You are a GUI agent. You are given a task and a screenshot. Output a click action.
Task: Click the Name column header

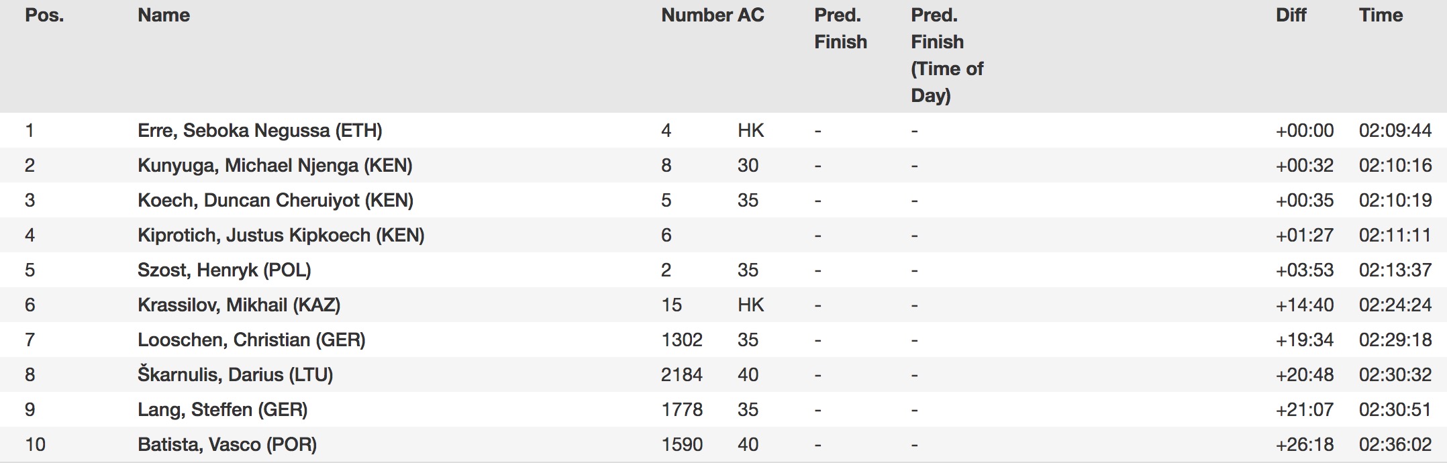(x=164, y=15)
